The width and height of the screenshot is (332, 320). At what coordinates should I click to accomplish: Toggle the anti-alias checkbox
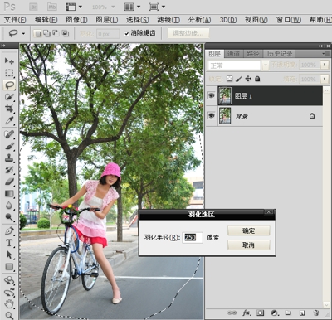click(127, 33)
